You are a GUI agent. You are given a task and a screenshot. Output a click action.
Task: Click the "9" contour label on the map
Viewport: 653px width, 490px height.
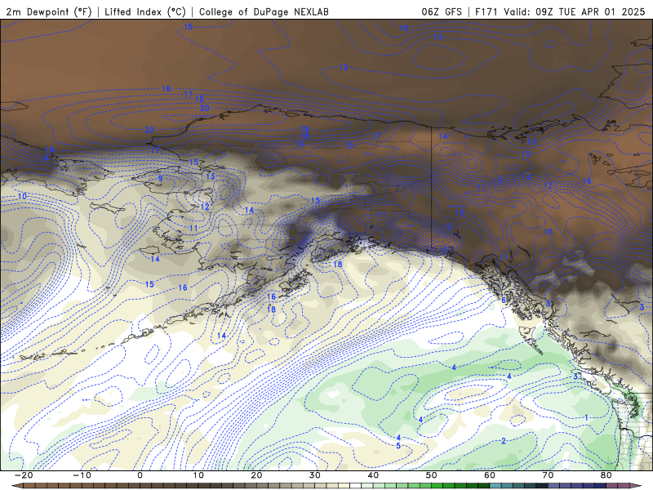tap(160, 179)
